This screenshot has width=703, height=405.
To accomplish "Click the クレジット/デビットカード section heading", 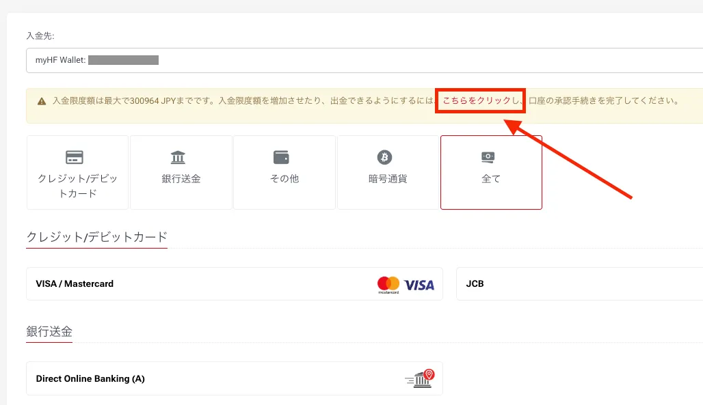I will [96, 237].
